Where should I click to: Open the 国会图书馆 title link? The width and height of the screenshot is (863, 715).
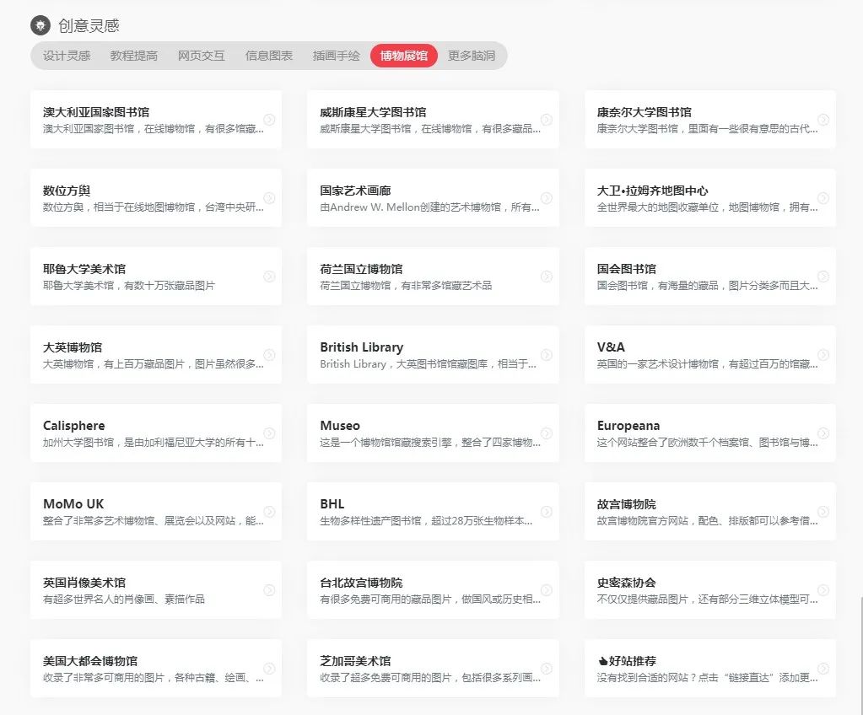626,269
